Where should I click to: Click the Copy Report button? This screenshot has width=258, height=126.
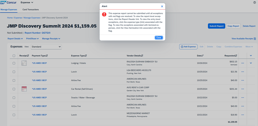pos(233,26)
